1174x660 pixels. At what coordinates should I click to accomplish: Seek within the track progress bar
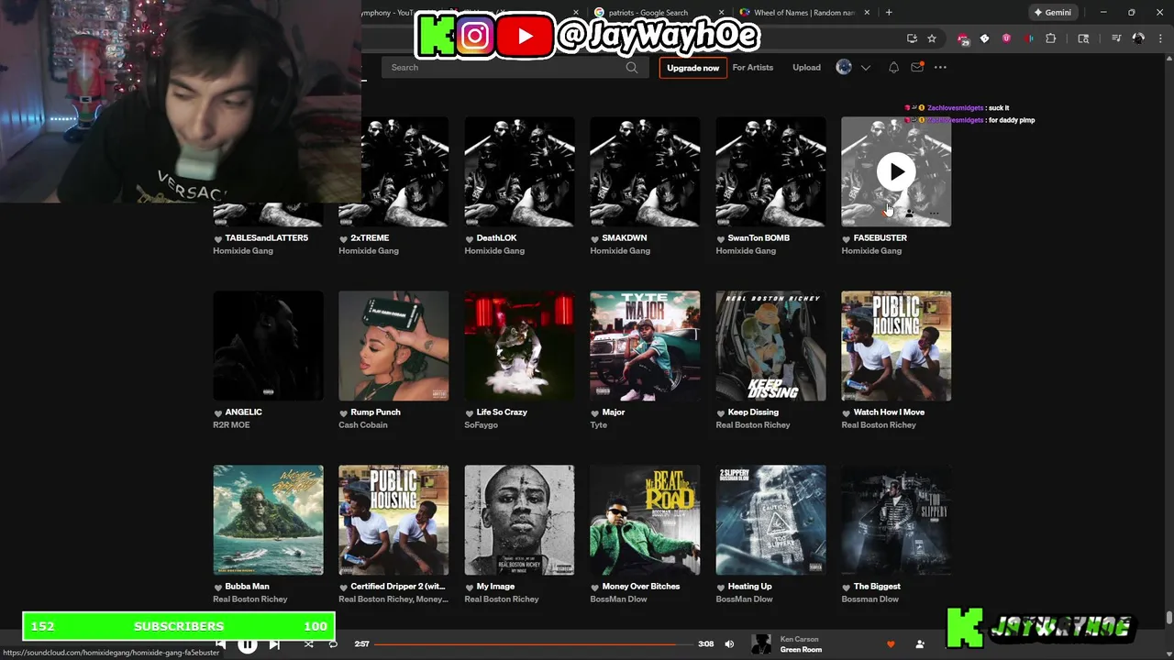coord(532,644)
